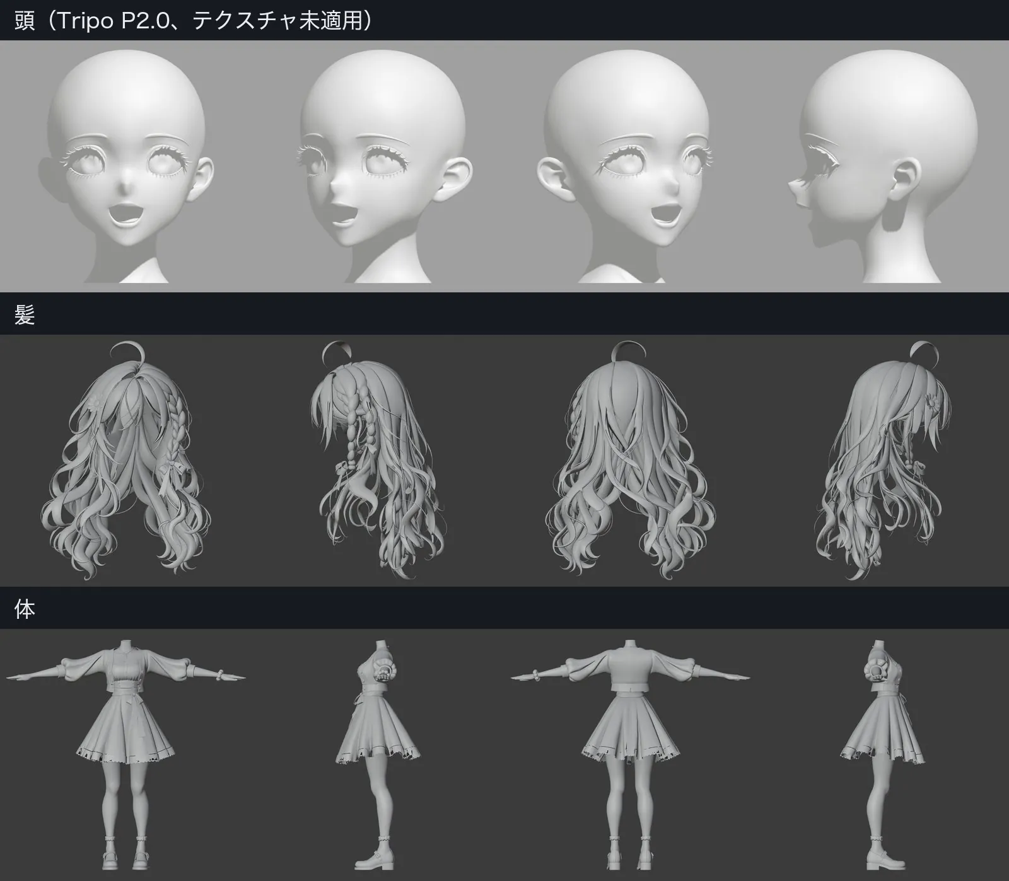Select the hair render showing flower ornament side

(883, 461)
